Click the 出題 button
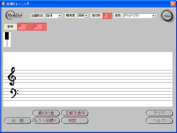177x133 pixels. click(17, 121)
